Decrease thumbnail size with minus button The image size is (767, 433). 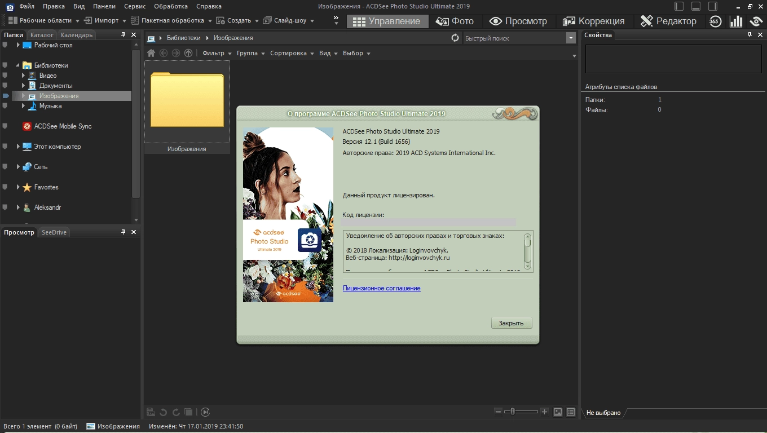(498, 412)
